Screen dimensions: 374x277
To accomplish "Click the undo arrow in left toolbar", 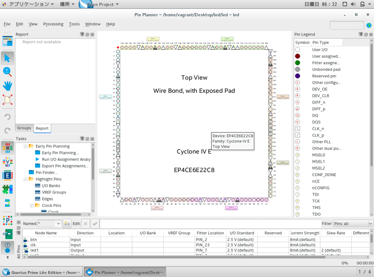I will tap(7, 117).
